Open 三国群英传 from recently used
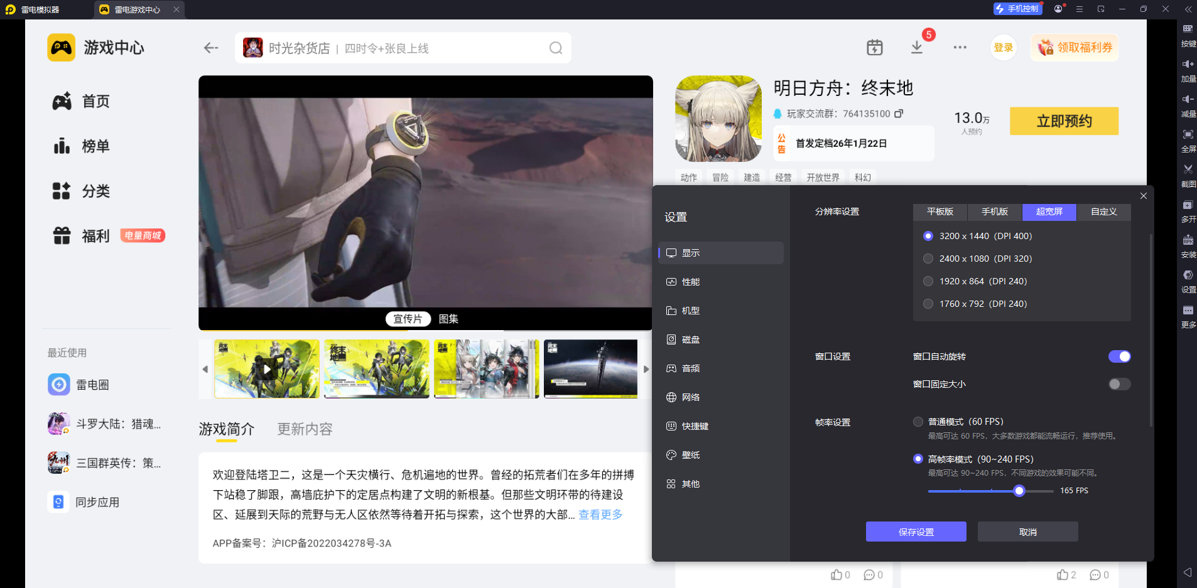The image size is (1197, 588). (x=104, y=463)
